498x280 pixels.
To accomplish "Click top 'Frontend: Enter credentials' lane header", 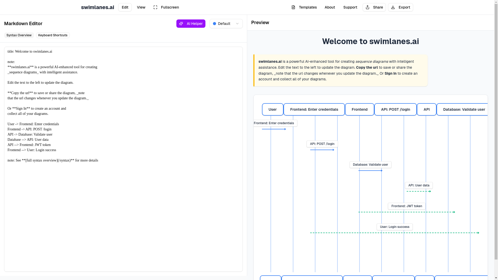I will tap(314, 109).
